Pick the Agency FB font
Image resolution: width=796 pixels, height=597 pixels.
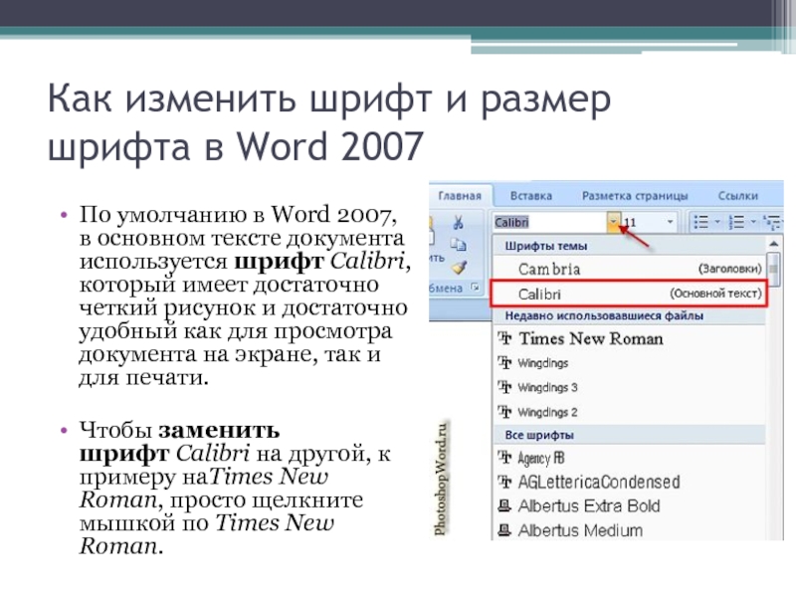(629, 458)
